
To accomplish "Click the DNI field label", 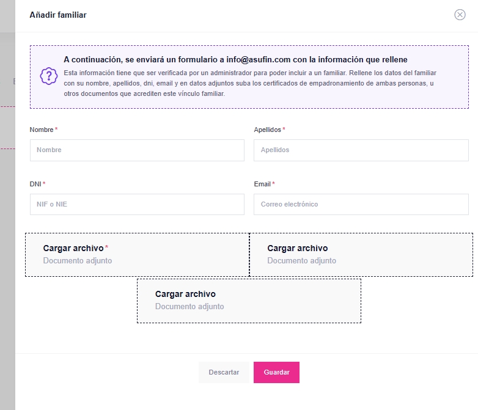I will tap(35, 184).
